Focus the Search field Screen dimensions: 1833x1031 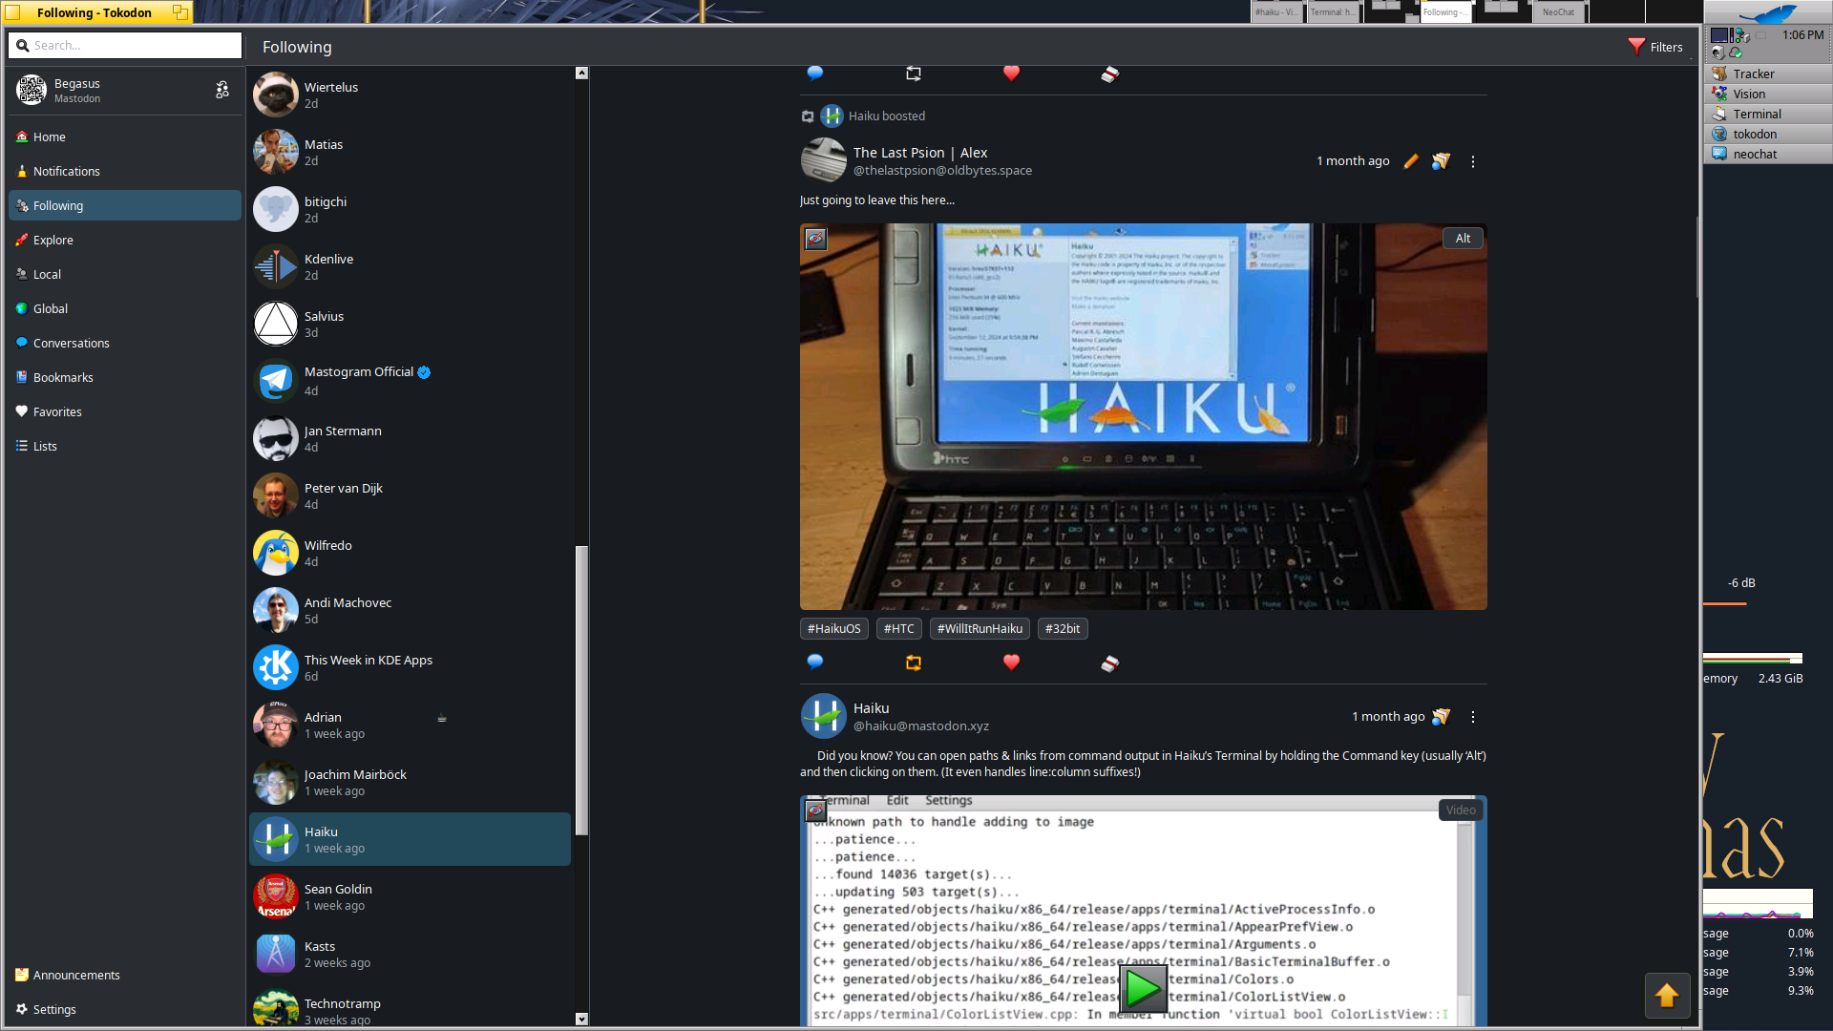125,46
